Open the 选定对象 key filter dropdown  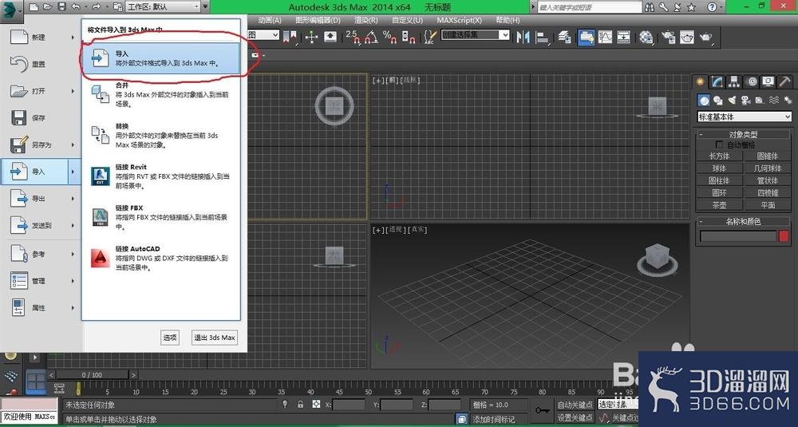[x=618, y=405]
